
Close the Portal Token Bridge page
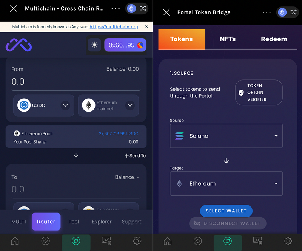click(166, 12)
